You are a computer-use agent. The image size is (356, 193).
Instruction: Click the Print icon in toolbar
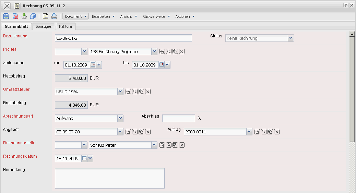click(x=54, y=16)
